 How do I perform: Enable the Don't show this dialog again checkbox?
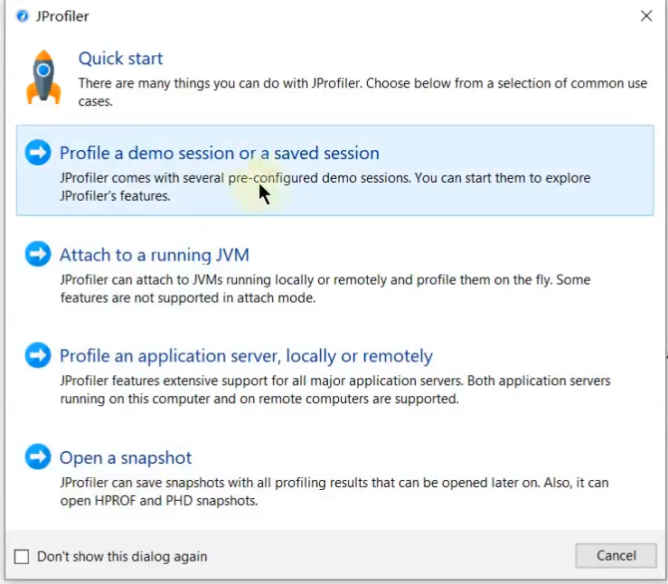[x=23, y=557]
